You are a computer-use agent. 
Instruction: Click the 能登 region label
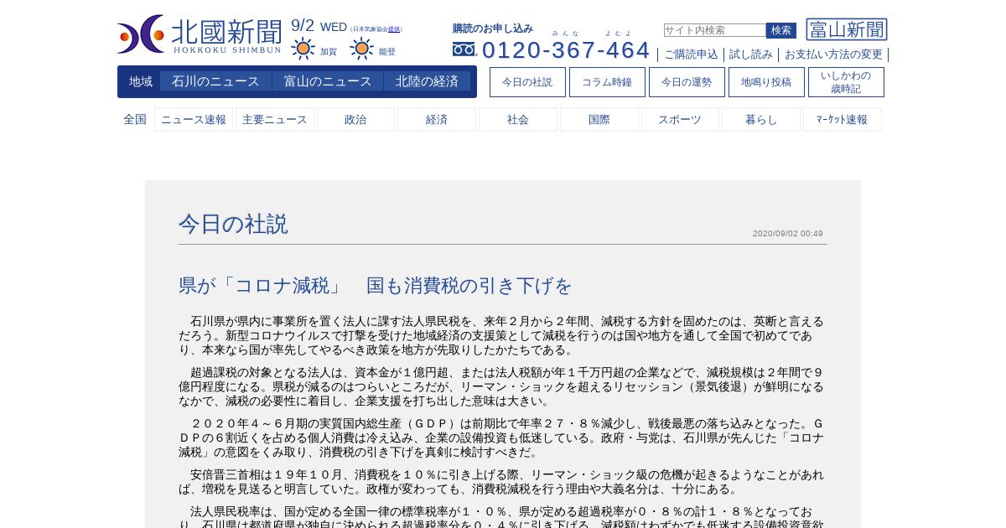(x=387, y=52)
